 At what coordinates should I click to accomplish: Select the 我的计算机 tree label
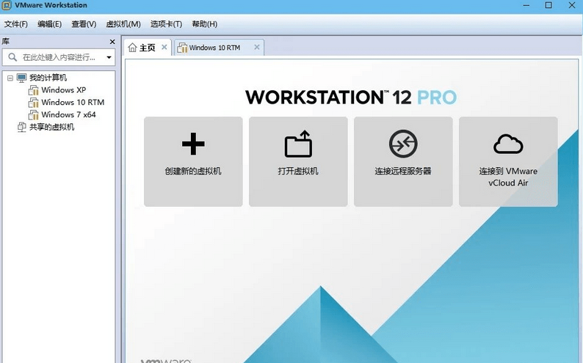pyautogui.click(x=48, y=78)
